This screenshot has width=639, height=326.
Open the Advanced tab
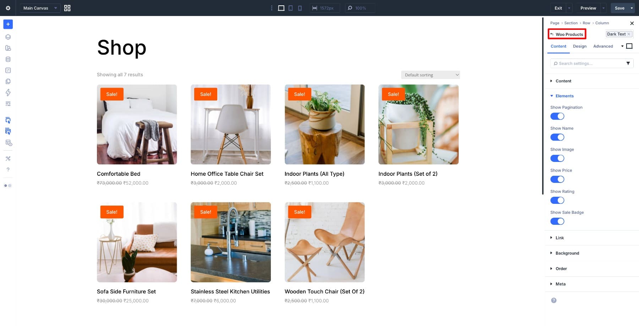603,46
